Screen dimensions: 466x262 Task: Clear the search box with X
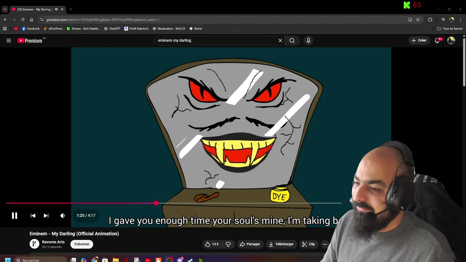(280, 40)
